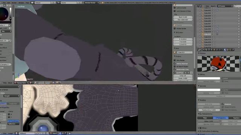This screenshot has width=241, height=135.
Task: Click the diffuse color swatch
Action: coord(209,78)
